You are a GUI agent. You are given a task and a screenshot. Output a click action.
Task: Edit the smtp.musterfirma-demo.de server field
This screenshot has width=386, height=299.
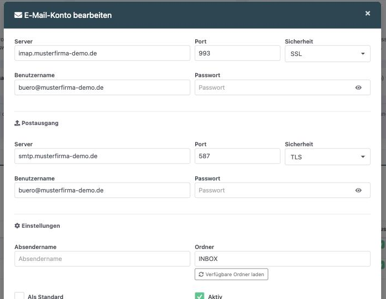(x=102, y=156)
